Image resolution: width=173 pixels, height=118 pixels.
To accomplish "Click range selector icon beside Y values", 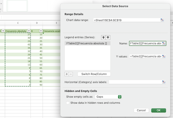I will (x=164, y=57).
